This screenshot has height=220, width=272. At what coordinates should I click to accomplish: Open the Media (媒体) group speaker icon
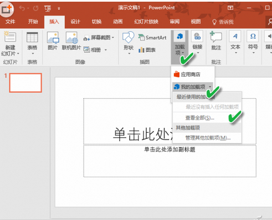pyautogui.click(x=270, y=36)
